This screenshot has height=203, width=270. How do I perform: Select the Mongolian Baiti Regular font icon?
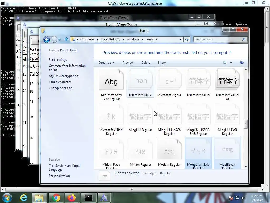tap(198, 149)
